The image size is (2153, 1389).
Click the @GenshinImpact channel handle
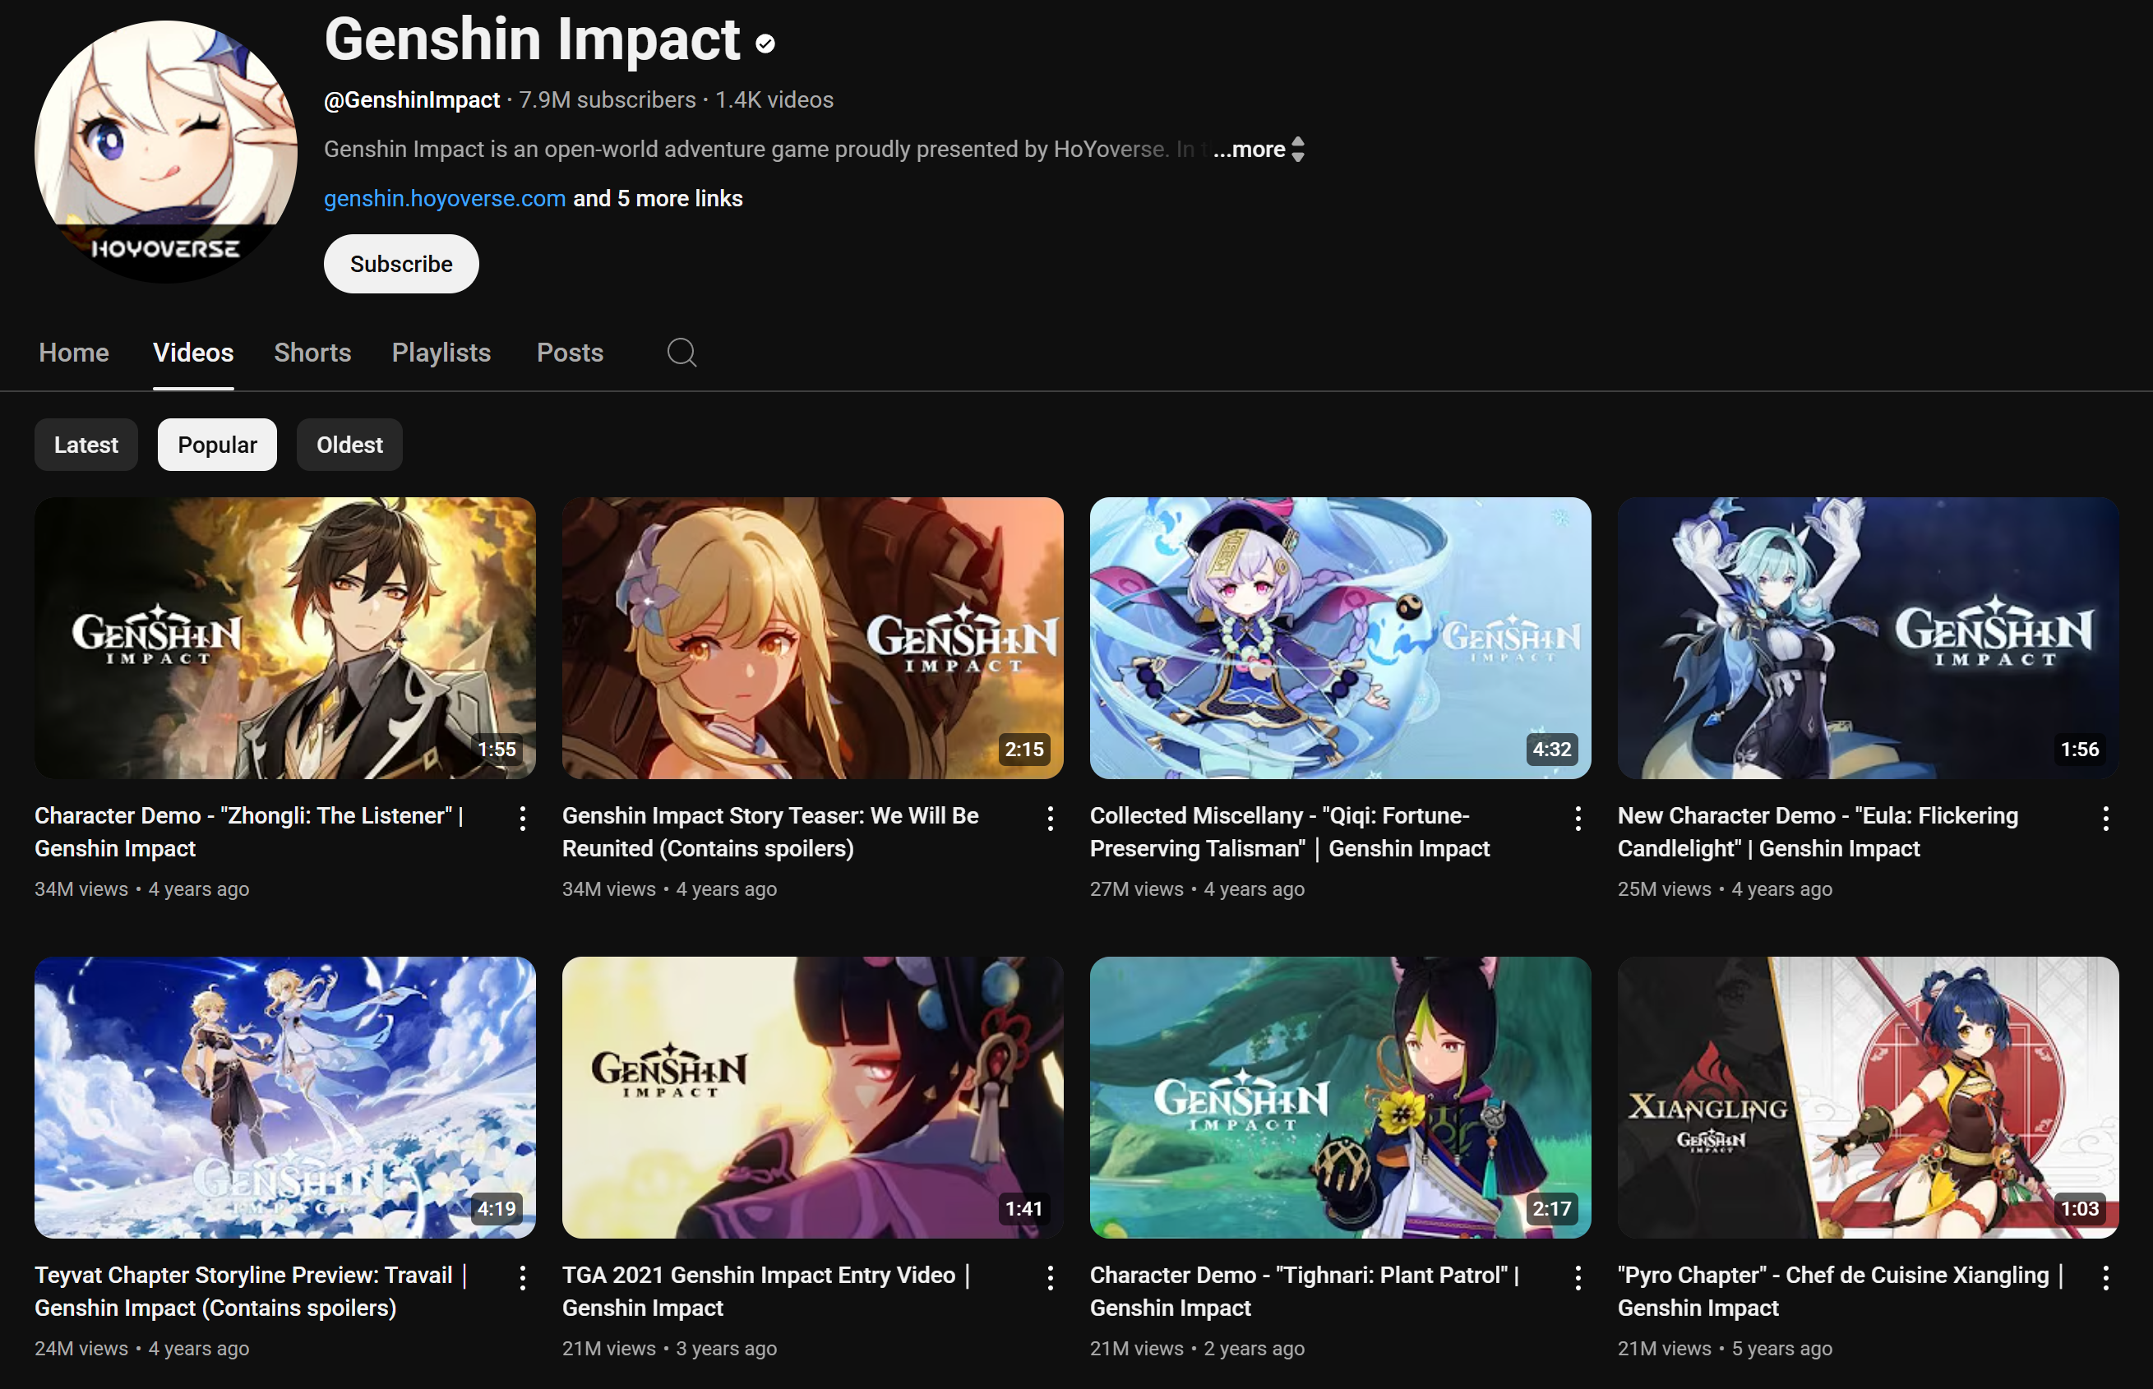(x=411, y=100)
